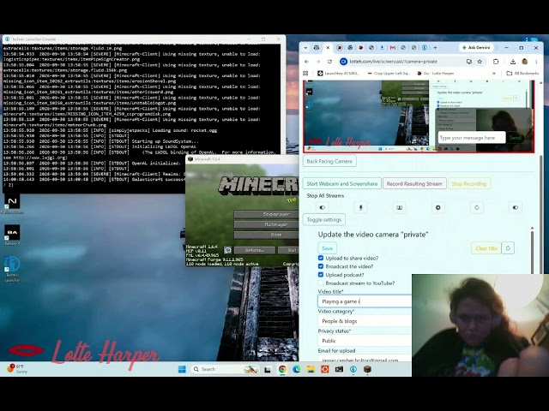The height and width of the screenshot is (411, 549).
Task: Click Multiplayer in Minecraft menu
Action: click(266, 224)
